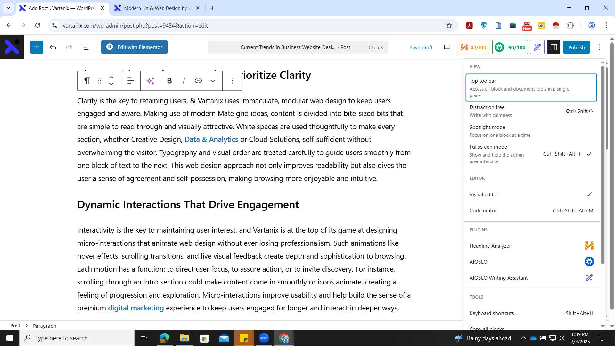The width and height of the screenshot is (615, 346).
Task: Publish the post
Action: click(x=576, y=47)
